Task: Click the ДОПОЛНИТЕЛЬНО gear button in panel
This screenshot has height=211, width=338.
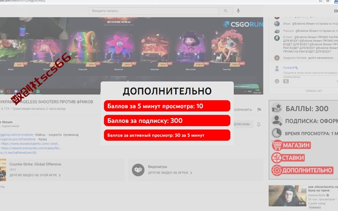Action: point(303,170)
